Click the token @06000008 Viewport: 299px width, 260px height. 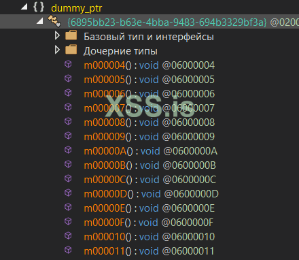coord(188,123)
